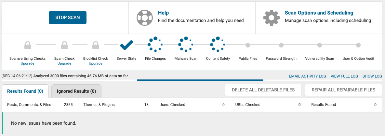The image size is (385, 136).
Task: Click the Spam Check lock icon
Action: 64,45
